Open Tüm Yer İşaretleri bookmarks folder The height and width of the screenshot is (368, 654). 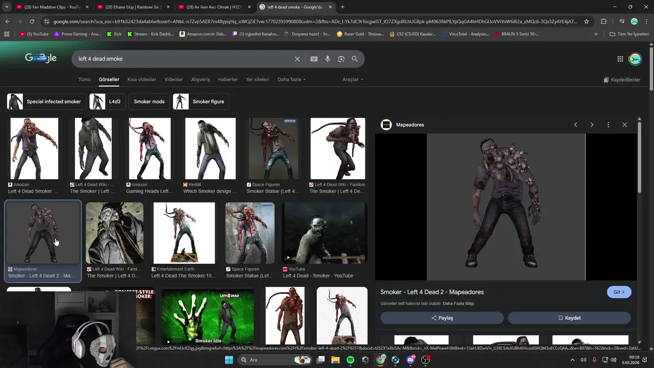(x=629, y=34)
